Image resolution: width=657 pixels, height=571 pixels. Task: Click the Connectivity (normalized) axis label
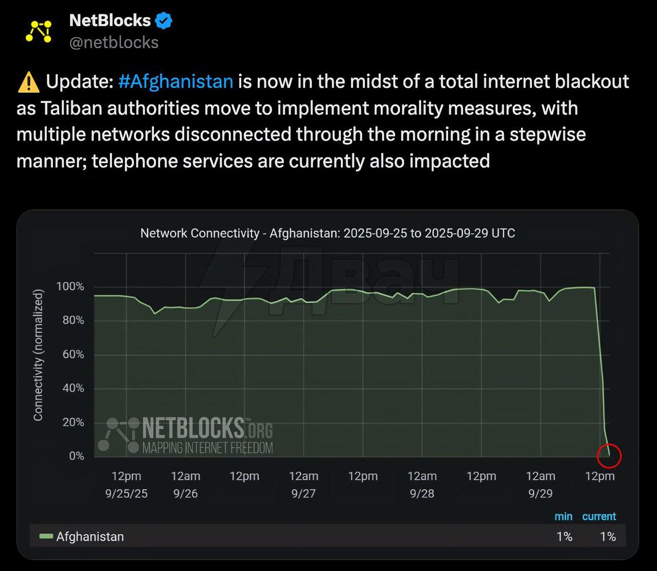pyautogui.click(x=38, y=355)
